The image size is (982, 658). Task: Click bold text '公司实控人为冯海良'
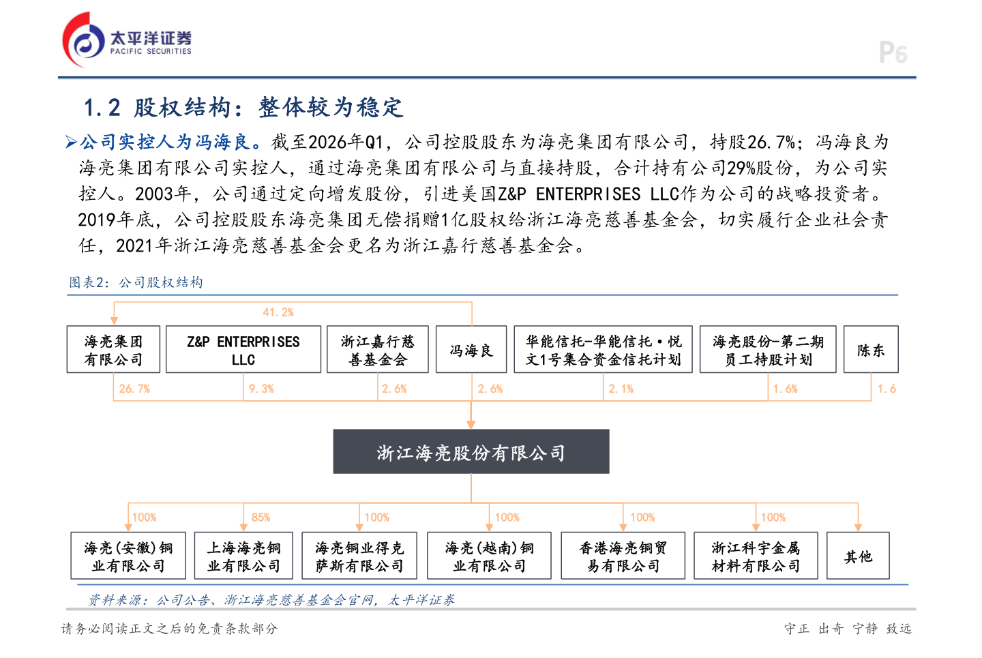(166, 142)
